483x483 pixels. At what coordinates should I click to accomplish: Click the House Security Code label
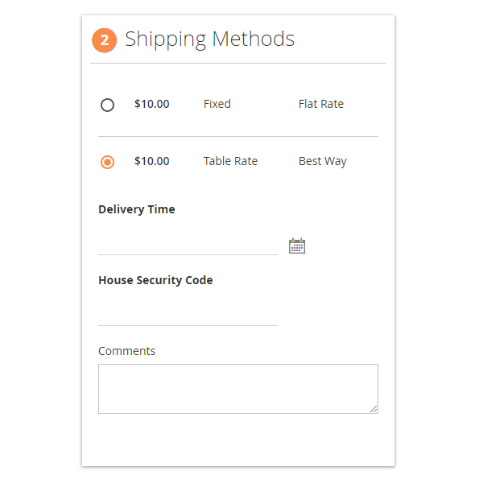click(x=155, y=280)
